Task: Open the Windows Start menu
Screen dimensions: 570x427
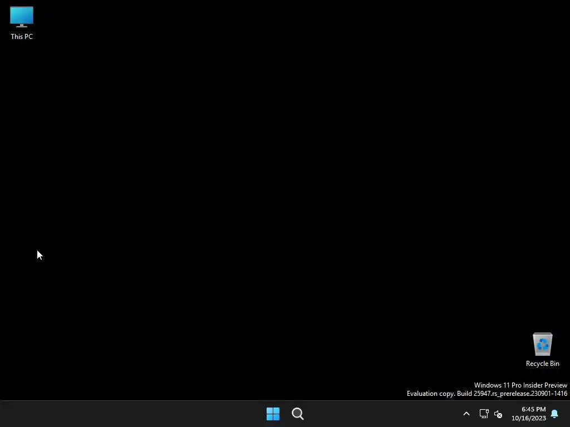Action: (273, 414)
